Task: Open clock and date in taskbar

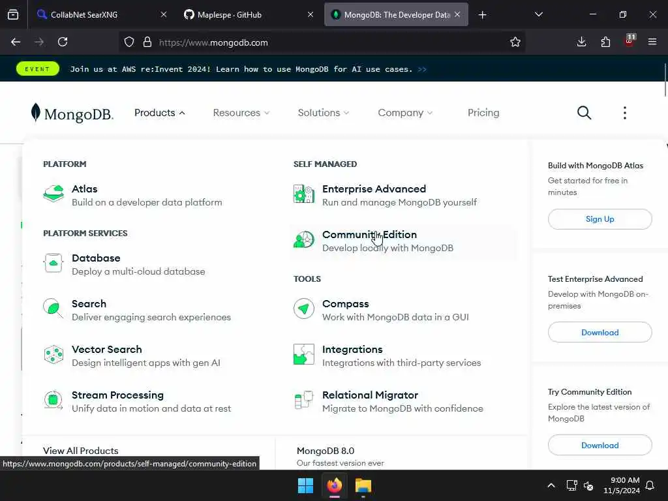Action: pyautogui.click(x=621, y=485)
